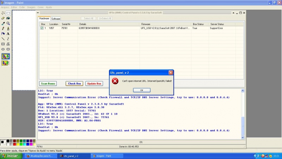The height and width of the screenshot is (159, 282).
Task: Choose the transparent selection mode option
Action: pos(6,63)
